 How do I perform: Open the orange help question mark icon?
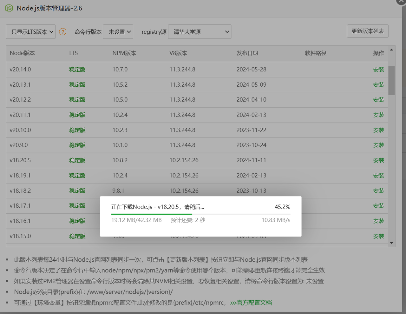pos(63,32)
